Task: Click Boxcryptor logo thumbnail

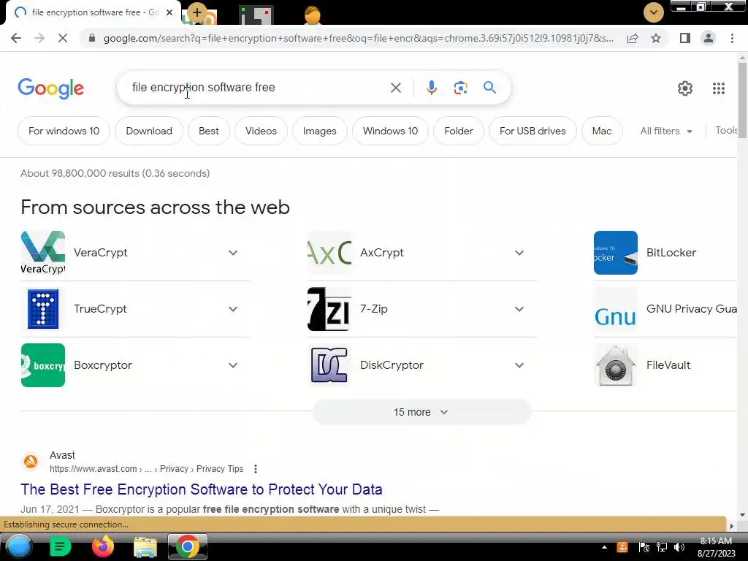Action: tap(43, 365)
